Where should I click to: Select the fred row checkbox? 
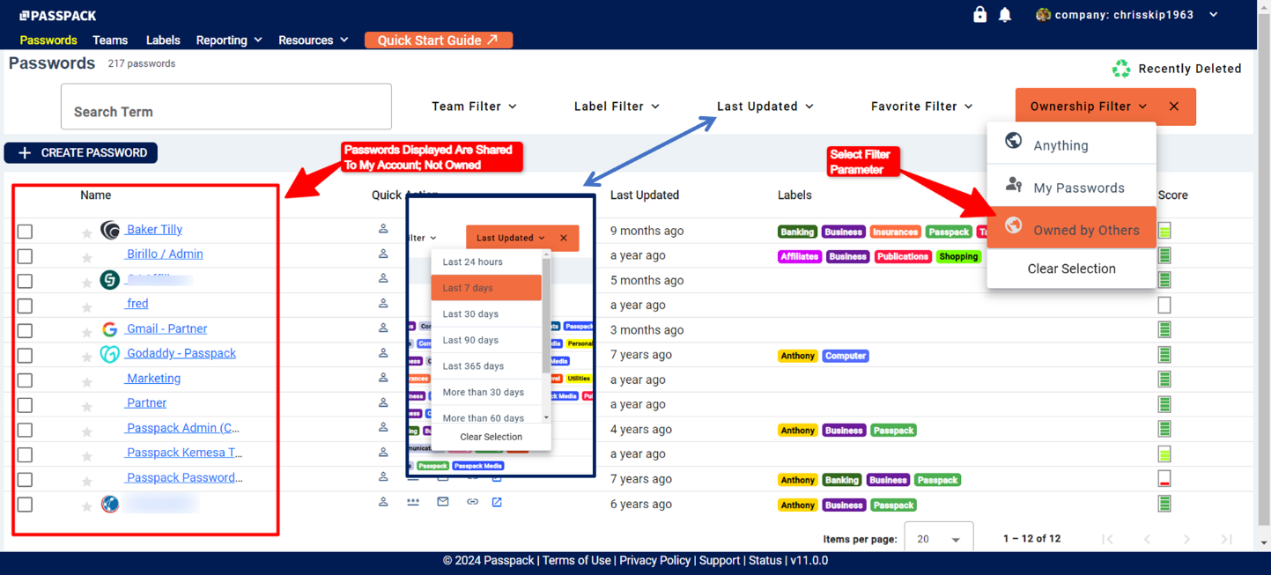coord(25,306)
